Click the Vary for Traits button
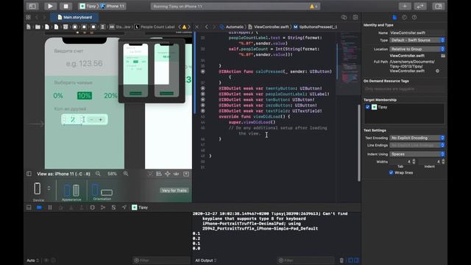471x265 pixels. click(x=174, y=191)
